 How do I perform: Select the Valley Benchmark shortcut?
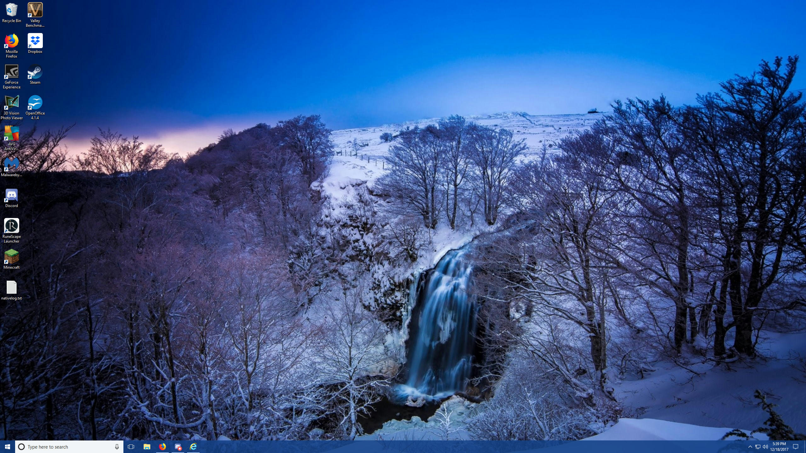tap(35, 15)
